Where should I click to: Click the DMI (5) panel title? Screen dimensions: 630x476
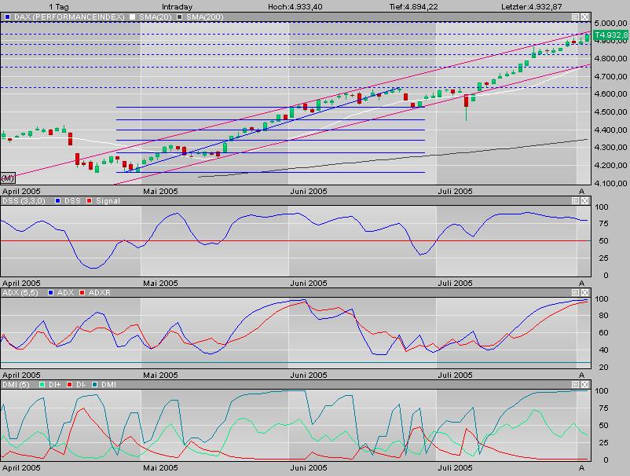(16, 385)
